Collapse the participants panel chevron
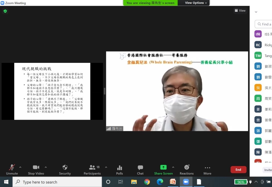The image size is (272, 187). pyautogui.click(x=256, y=12)
